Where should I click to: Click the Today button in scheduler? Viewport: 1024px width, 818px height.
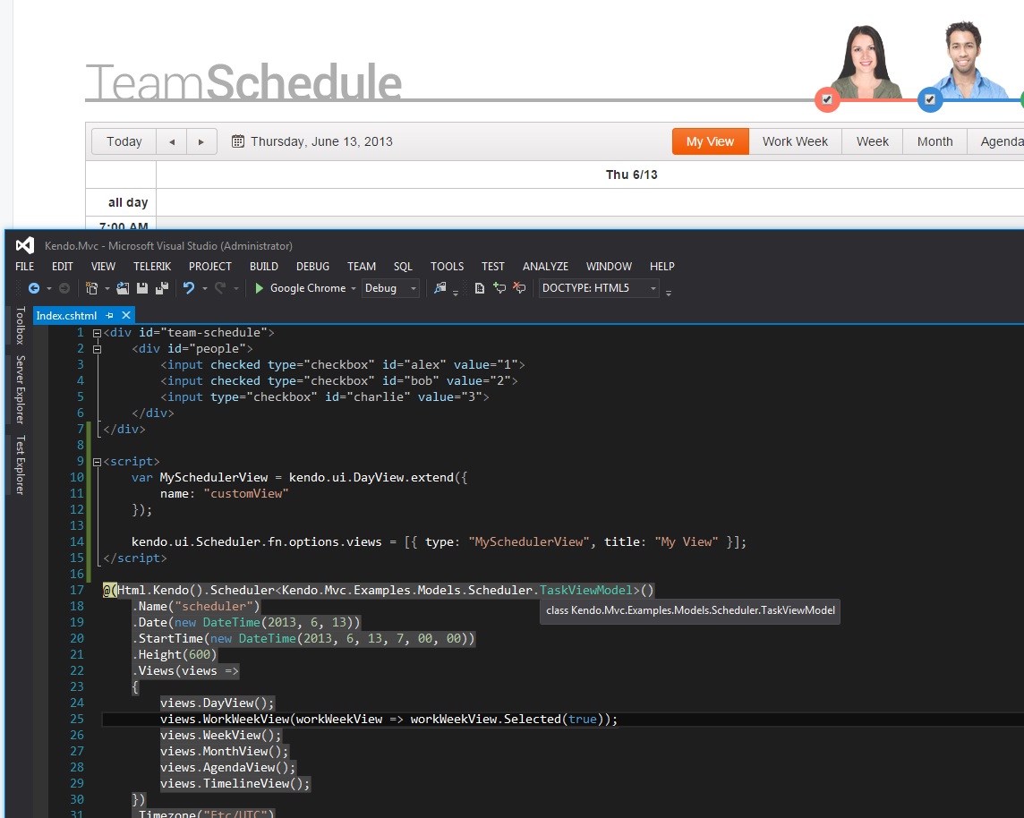pos(124,141)
